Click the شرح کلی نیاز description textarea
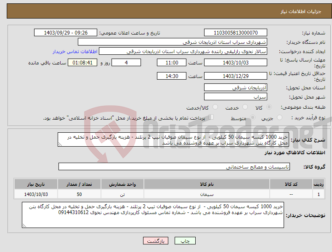Screen dimensions: 332x252 173,139
